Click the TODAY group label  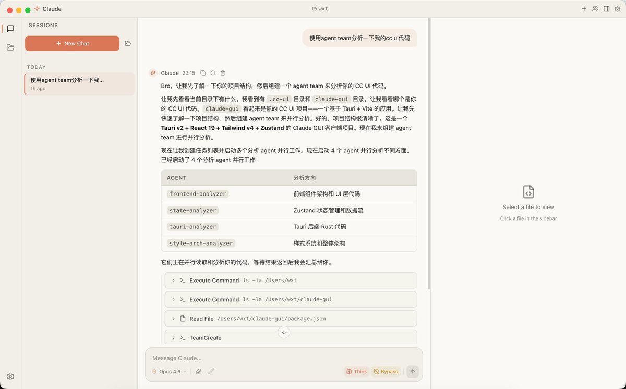pyautogui.click(x=37, y=67)
